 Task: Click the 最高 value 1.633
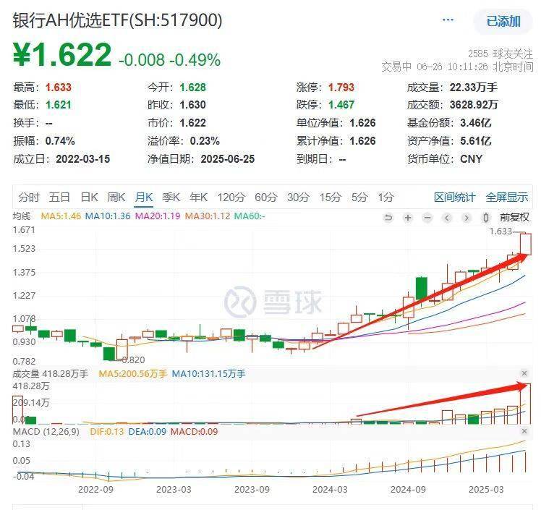(x=59, y=88)
